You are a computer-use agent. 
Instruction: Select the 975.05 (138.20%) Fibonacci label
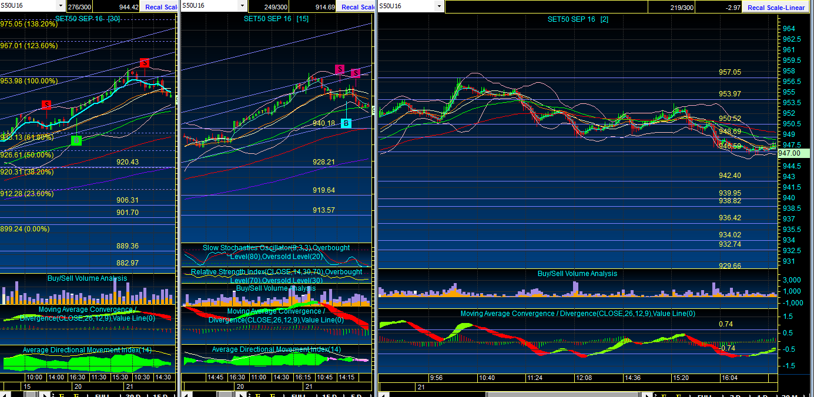[29, 25]
